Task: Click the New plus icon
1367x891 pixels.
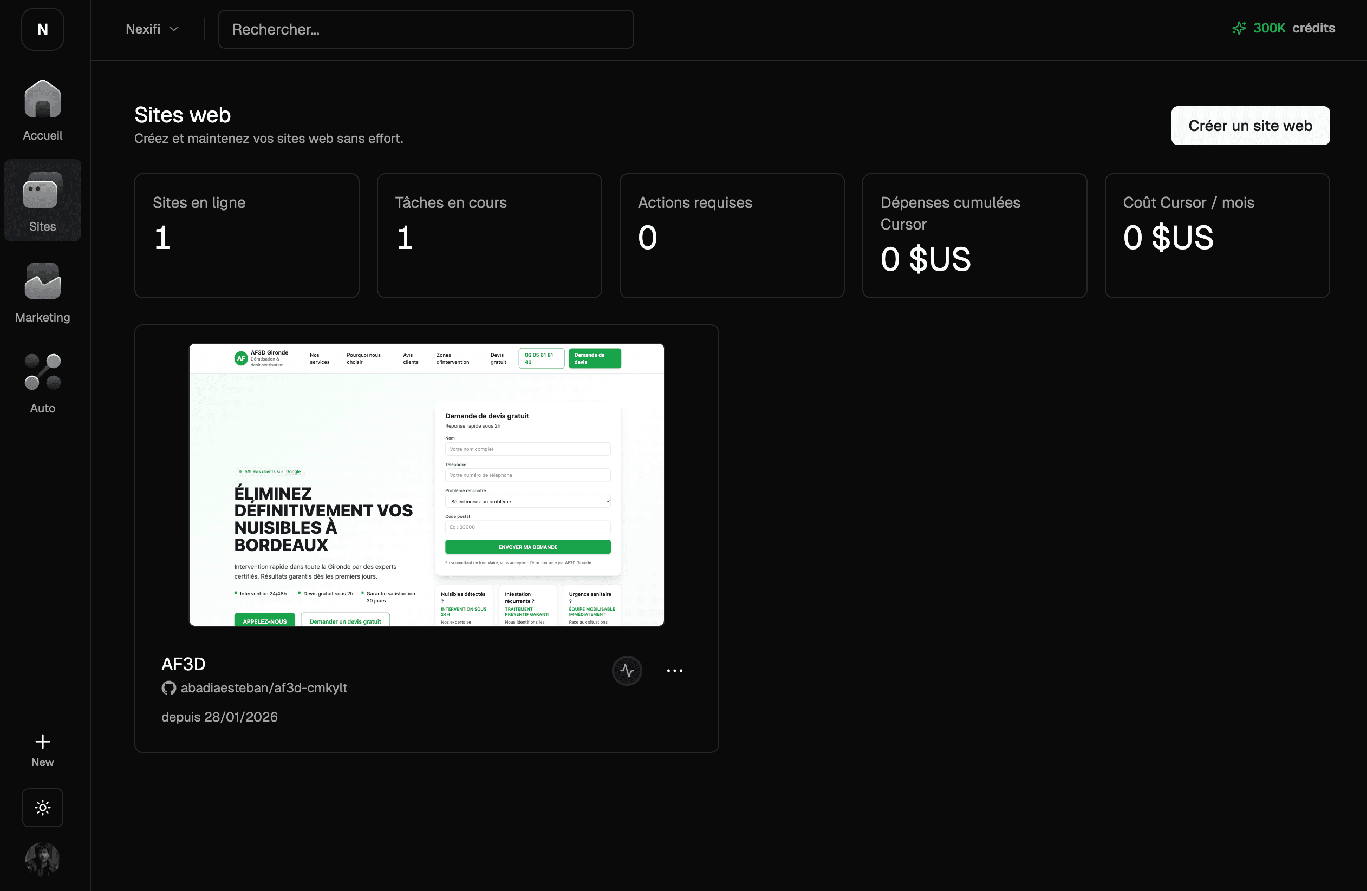Action: point(42,741)
